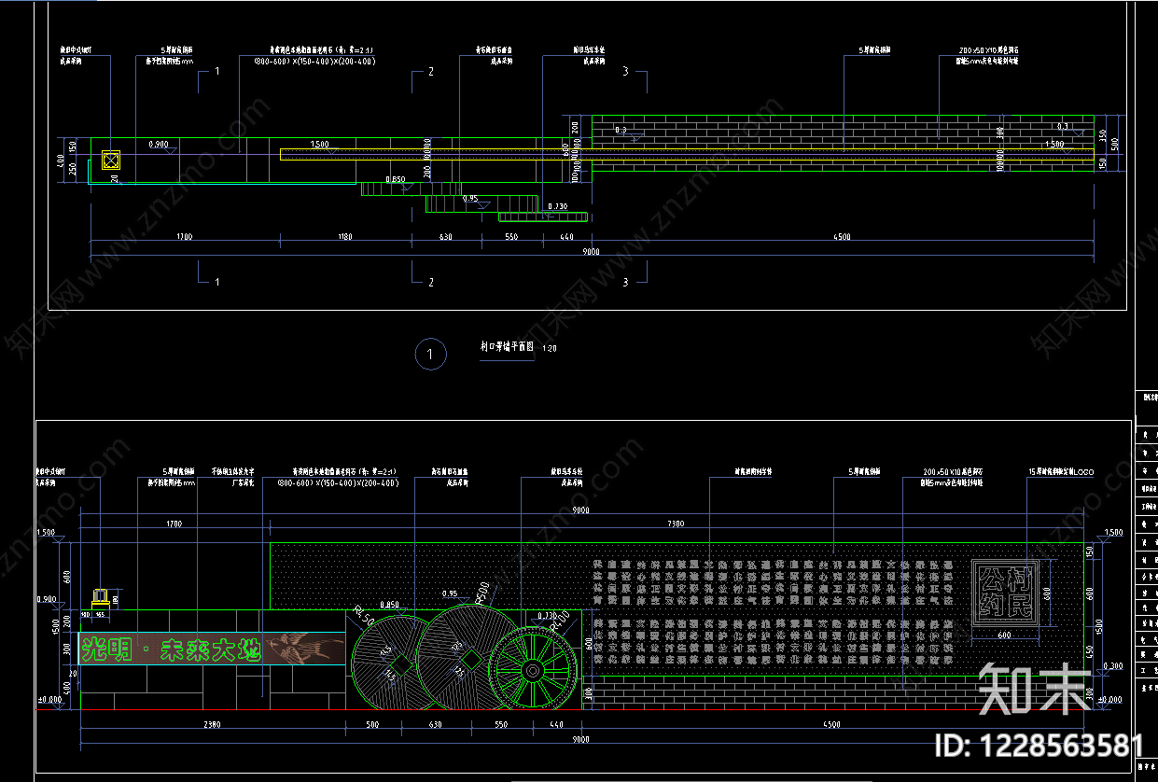Click the green spoked wagon wheel
The height and width of the screenshot is (782, 1158).
click(x=531, y=668)
